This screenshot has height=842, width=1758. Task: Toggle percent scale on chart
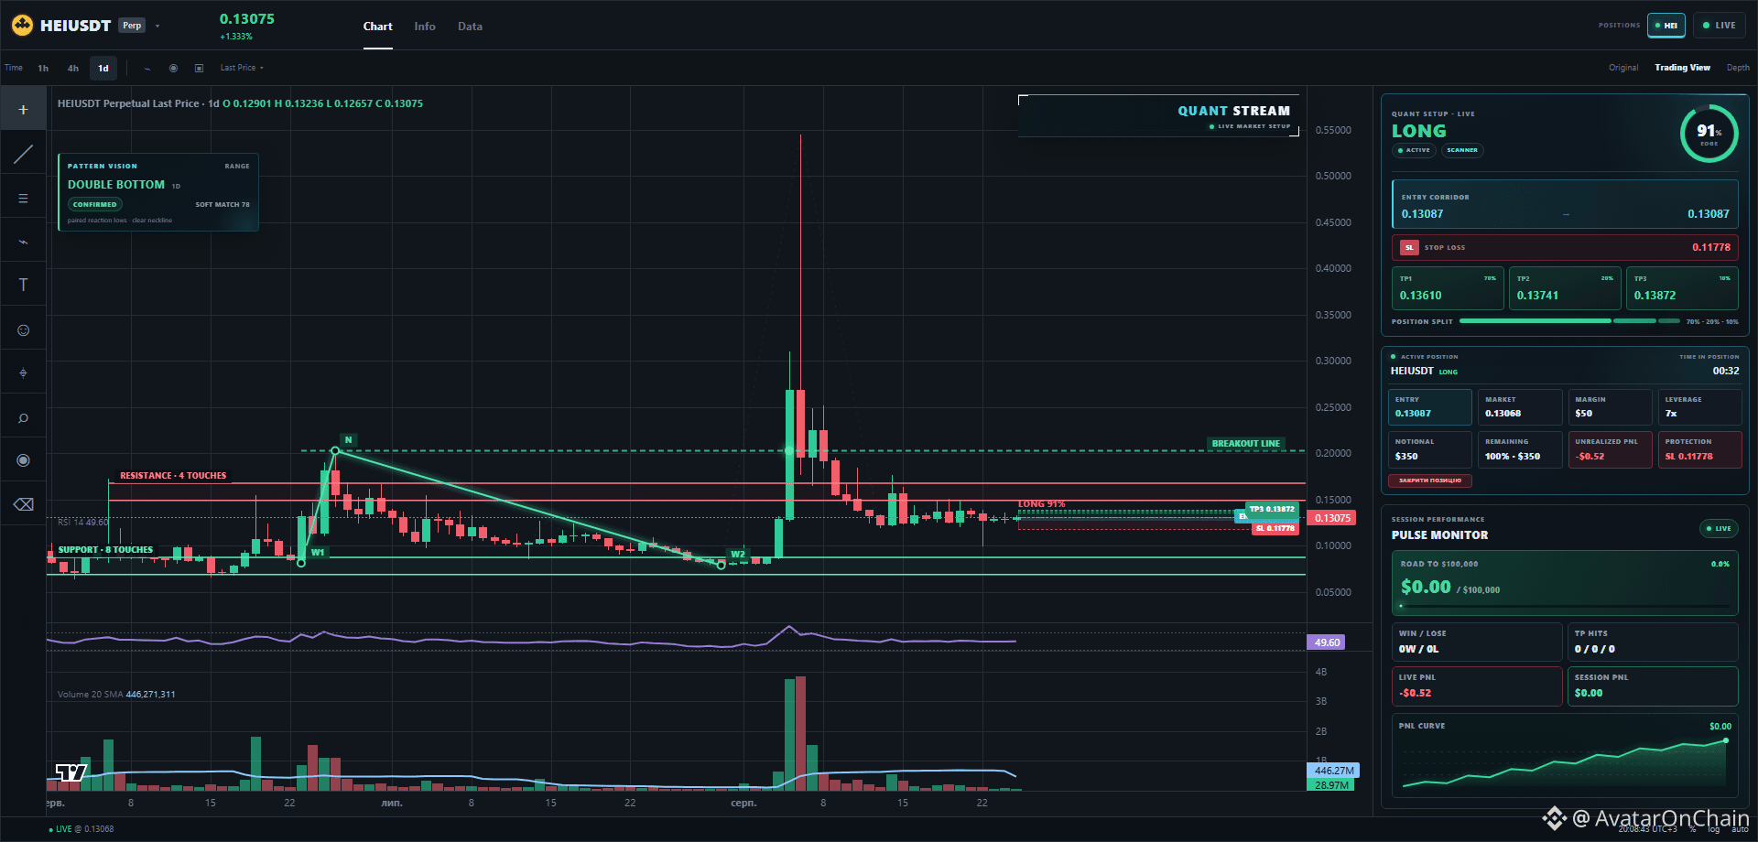click(x=1693, y=829)
